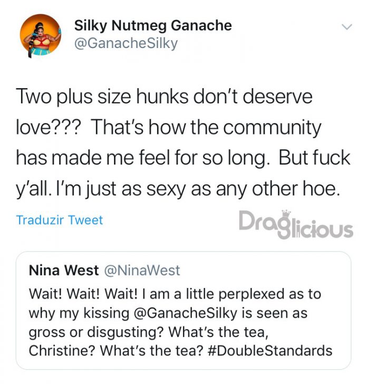Open the @GanacheSilky handle under the name
The image size is (367, 384).
coord(126,43)
